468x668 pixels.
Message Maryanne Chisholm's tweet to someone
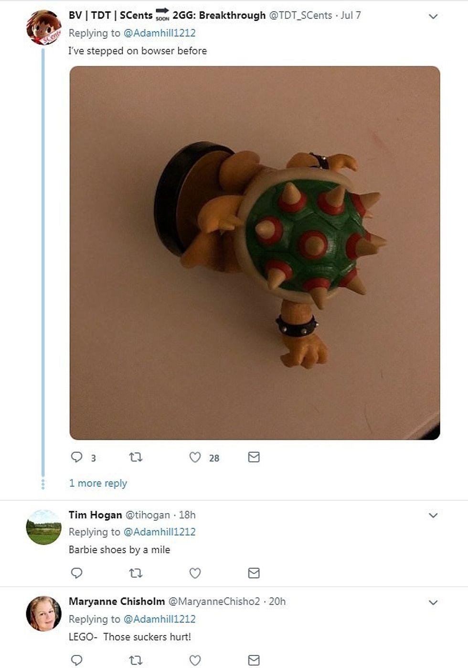tap(254, 660)
